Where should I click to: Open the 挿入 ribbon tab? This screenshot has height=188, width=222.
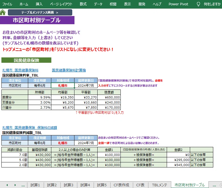tap(39, 4)
